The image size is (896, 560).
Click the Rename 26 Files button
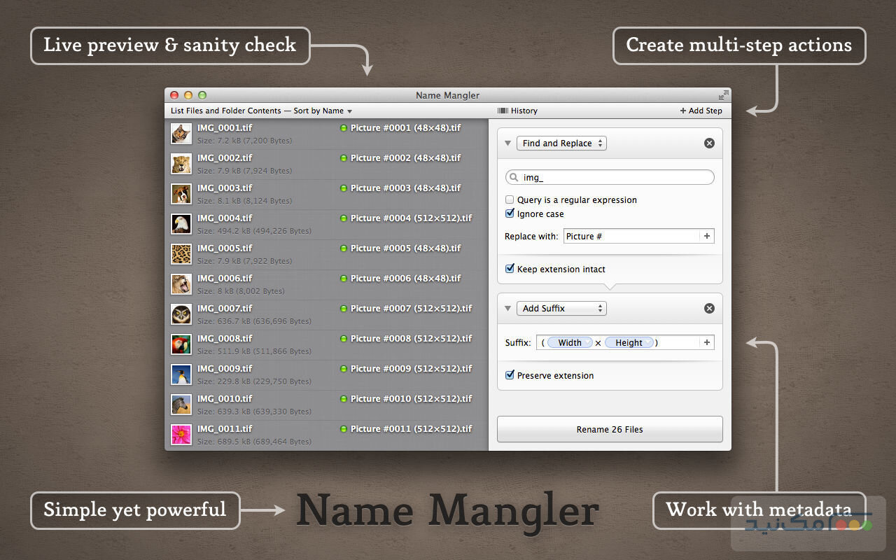609,429
